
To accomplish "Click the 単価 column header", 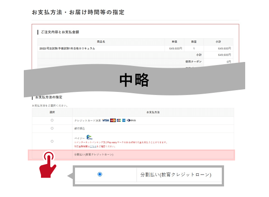I will point(174,41).
